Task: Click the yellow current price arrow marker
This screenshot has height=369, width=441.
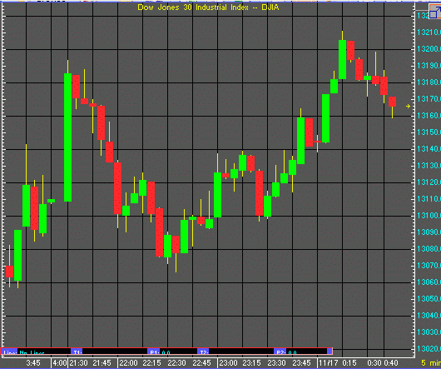Action: point(408,106)
